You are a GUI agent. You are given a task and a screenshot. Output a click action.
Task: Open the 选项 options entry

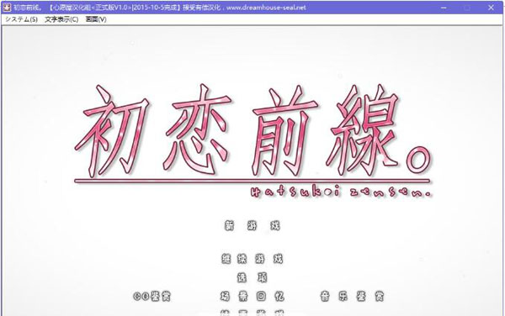pos(252,277)
